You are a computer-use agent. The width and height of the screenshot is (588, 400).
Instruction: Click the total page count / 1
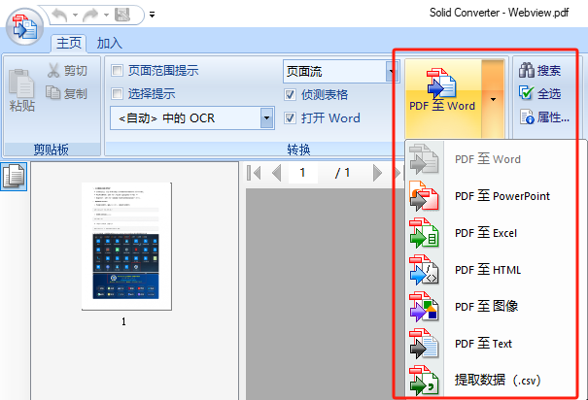pyautogui.click(x=342, y=173)
